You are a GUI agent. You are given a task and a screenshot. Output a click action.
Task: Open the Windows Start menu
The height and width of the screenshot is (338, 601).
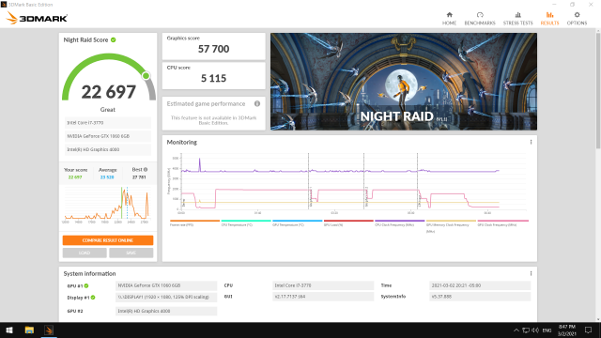(x=9, y=330)
